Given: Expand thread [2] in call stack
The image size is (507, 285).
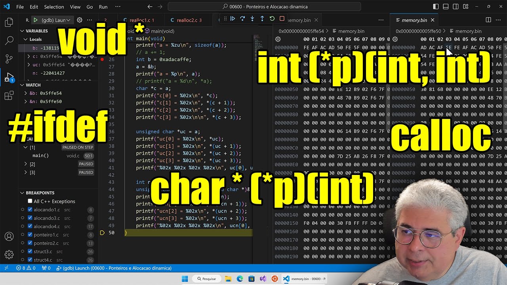Looking at the screenshot, I should 26,164.
